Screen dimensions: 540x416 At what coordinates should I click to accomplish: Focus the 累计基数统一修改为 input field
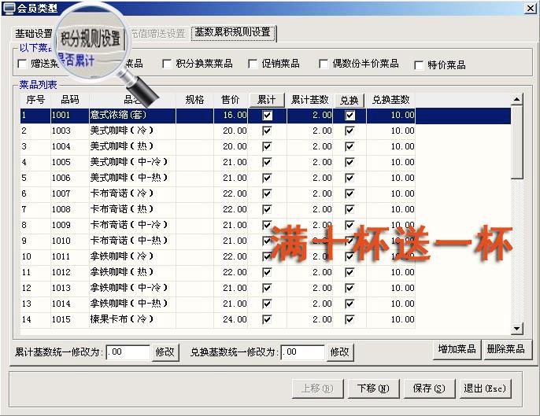(x=128, y=352)
